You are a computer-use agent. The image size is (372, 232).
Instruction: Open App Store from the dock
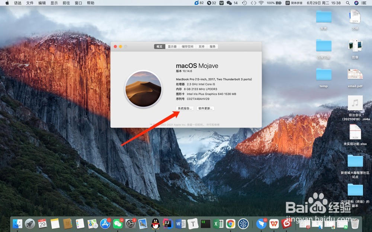[105, 224]
